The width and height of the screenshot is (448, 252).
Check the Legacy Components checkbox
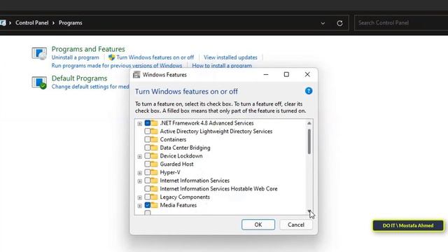[x=148, y=197]
